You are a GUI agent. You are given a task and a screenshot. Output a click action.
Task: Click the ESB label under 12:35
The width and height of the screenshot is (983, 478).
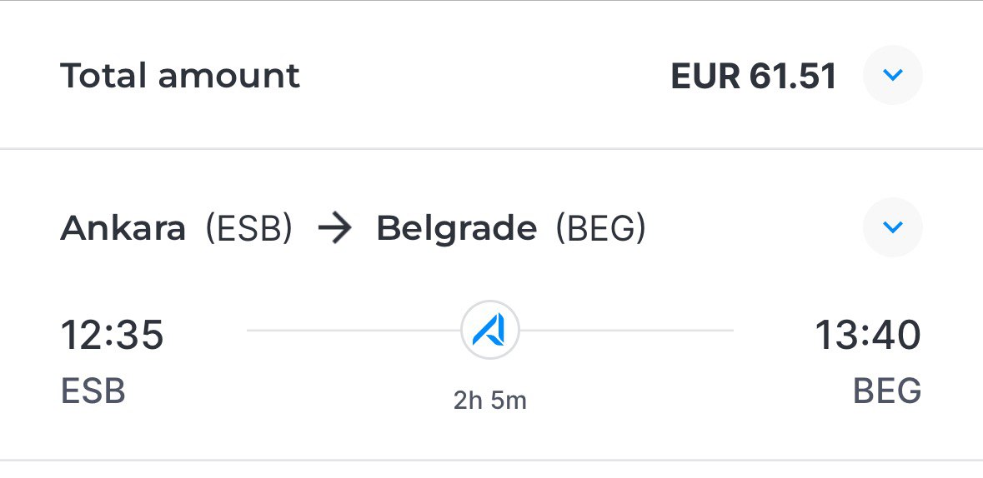coord(93,391)
